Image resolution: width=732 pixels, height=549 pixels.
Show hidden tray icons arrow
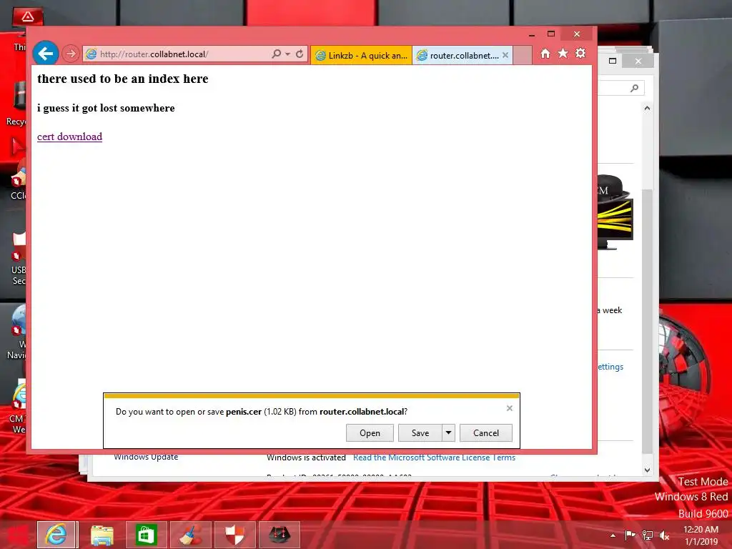[x=613, y=535]
